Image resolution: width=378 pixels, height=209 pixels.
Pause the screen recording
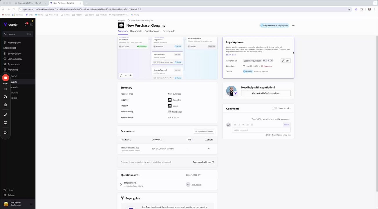6,89
